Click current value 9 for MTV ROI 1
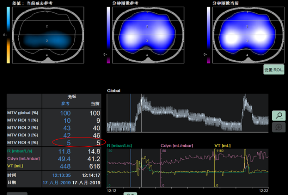Image resolution: width=288 pixels, height=195 pixels. point(98,121)
